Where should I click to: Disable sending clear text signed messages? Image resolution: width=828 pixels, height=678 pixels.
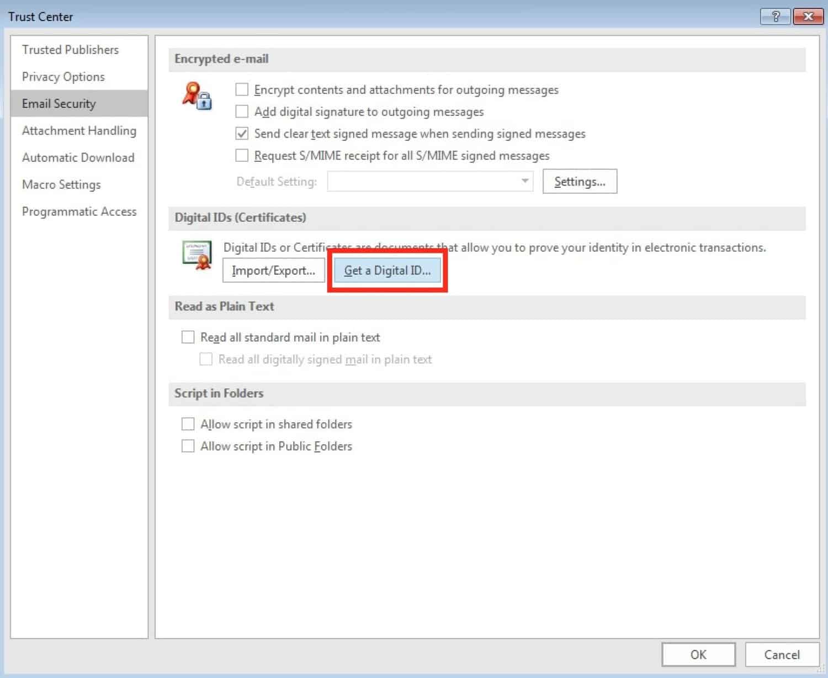pyautogui.click(x=242, y=133)
